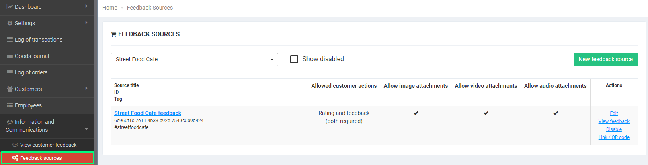Screen dimensions: 648x165
Task: Click the Goods journal list icon
Action: (x=10, y=56)
